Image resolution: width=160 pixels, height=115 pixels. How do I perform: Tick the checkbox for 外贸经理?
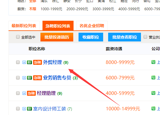tap(18, 62)
